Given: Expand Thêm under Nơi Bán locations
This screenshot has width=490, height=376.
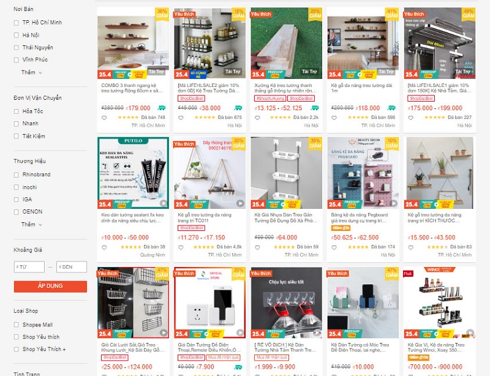Looking at the screenshot, I should (32, 72).
